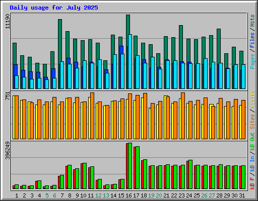Screen dimensions: 258x201
Task: Click day label 18 on the x-axis
Action: 144,195
